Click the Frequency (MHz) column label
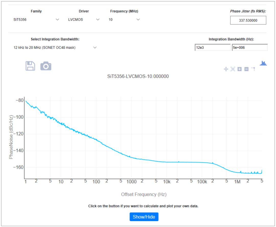 [x=124, y=11]
